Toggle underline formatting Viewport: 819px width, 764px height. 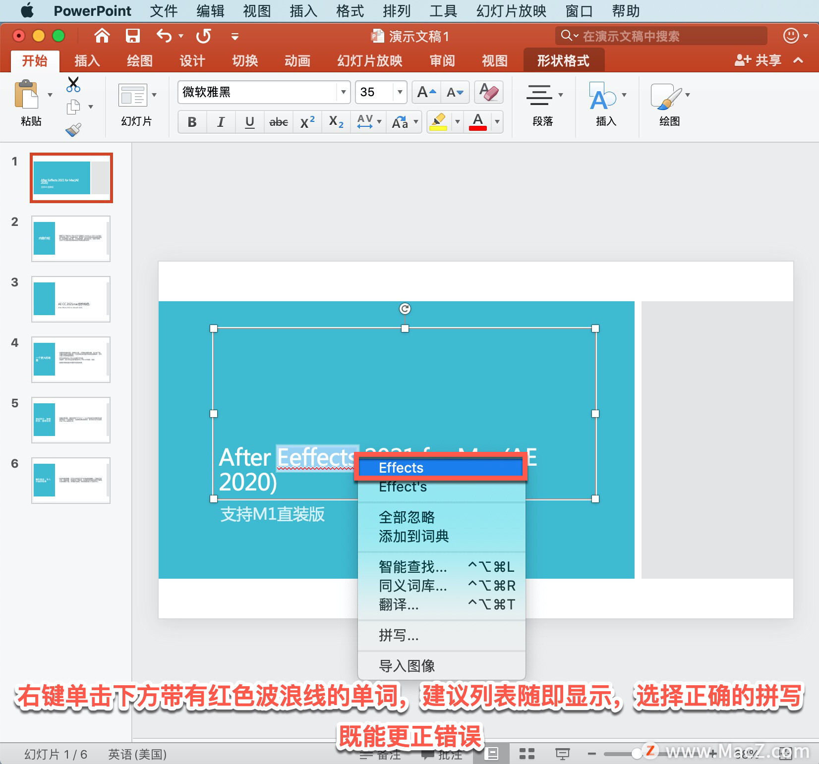coord(250,122)
